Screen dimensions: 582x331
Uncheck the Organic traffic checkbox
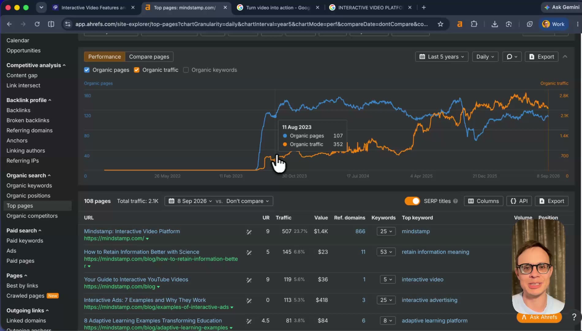(x=137, y=70)
